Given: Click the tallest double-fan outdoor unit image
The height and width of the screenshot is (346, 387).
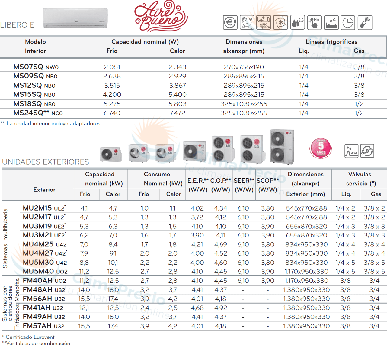Looking at the screenshot, I should tap(282, 147).
